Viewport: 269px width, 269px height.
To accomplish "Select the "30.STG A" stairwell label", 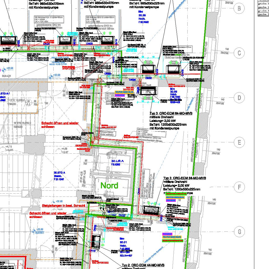I will [x=60, y=173].
